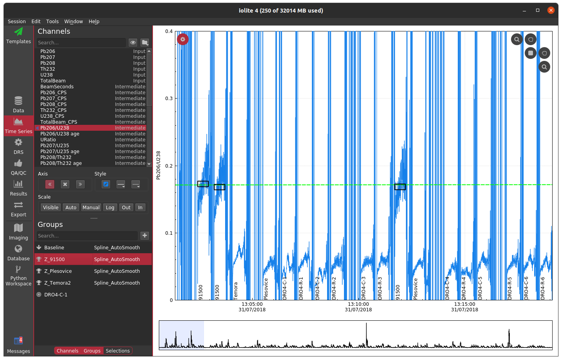562x360 pixels.
Task: Open Z_91500's Spline_AutoSmooth dropdown
Action: pyautogui.click(x=122, y=259)
